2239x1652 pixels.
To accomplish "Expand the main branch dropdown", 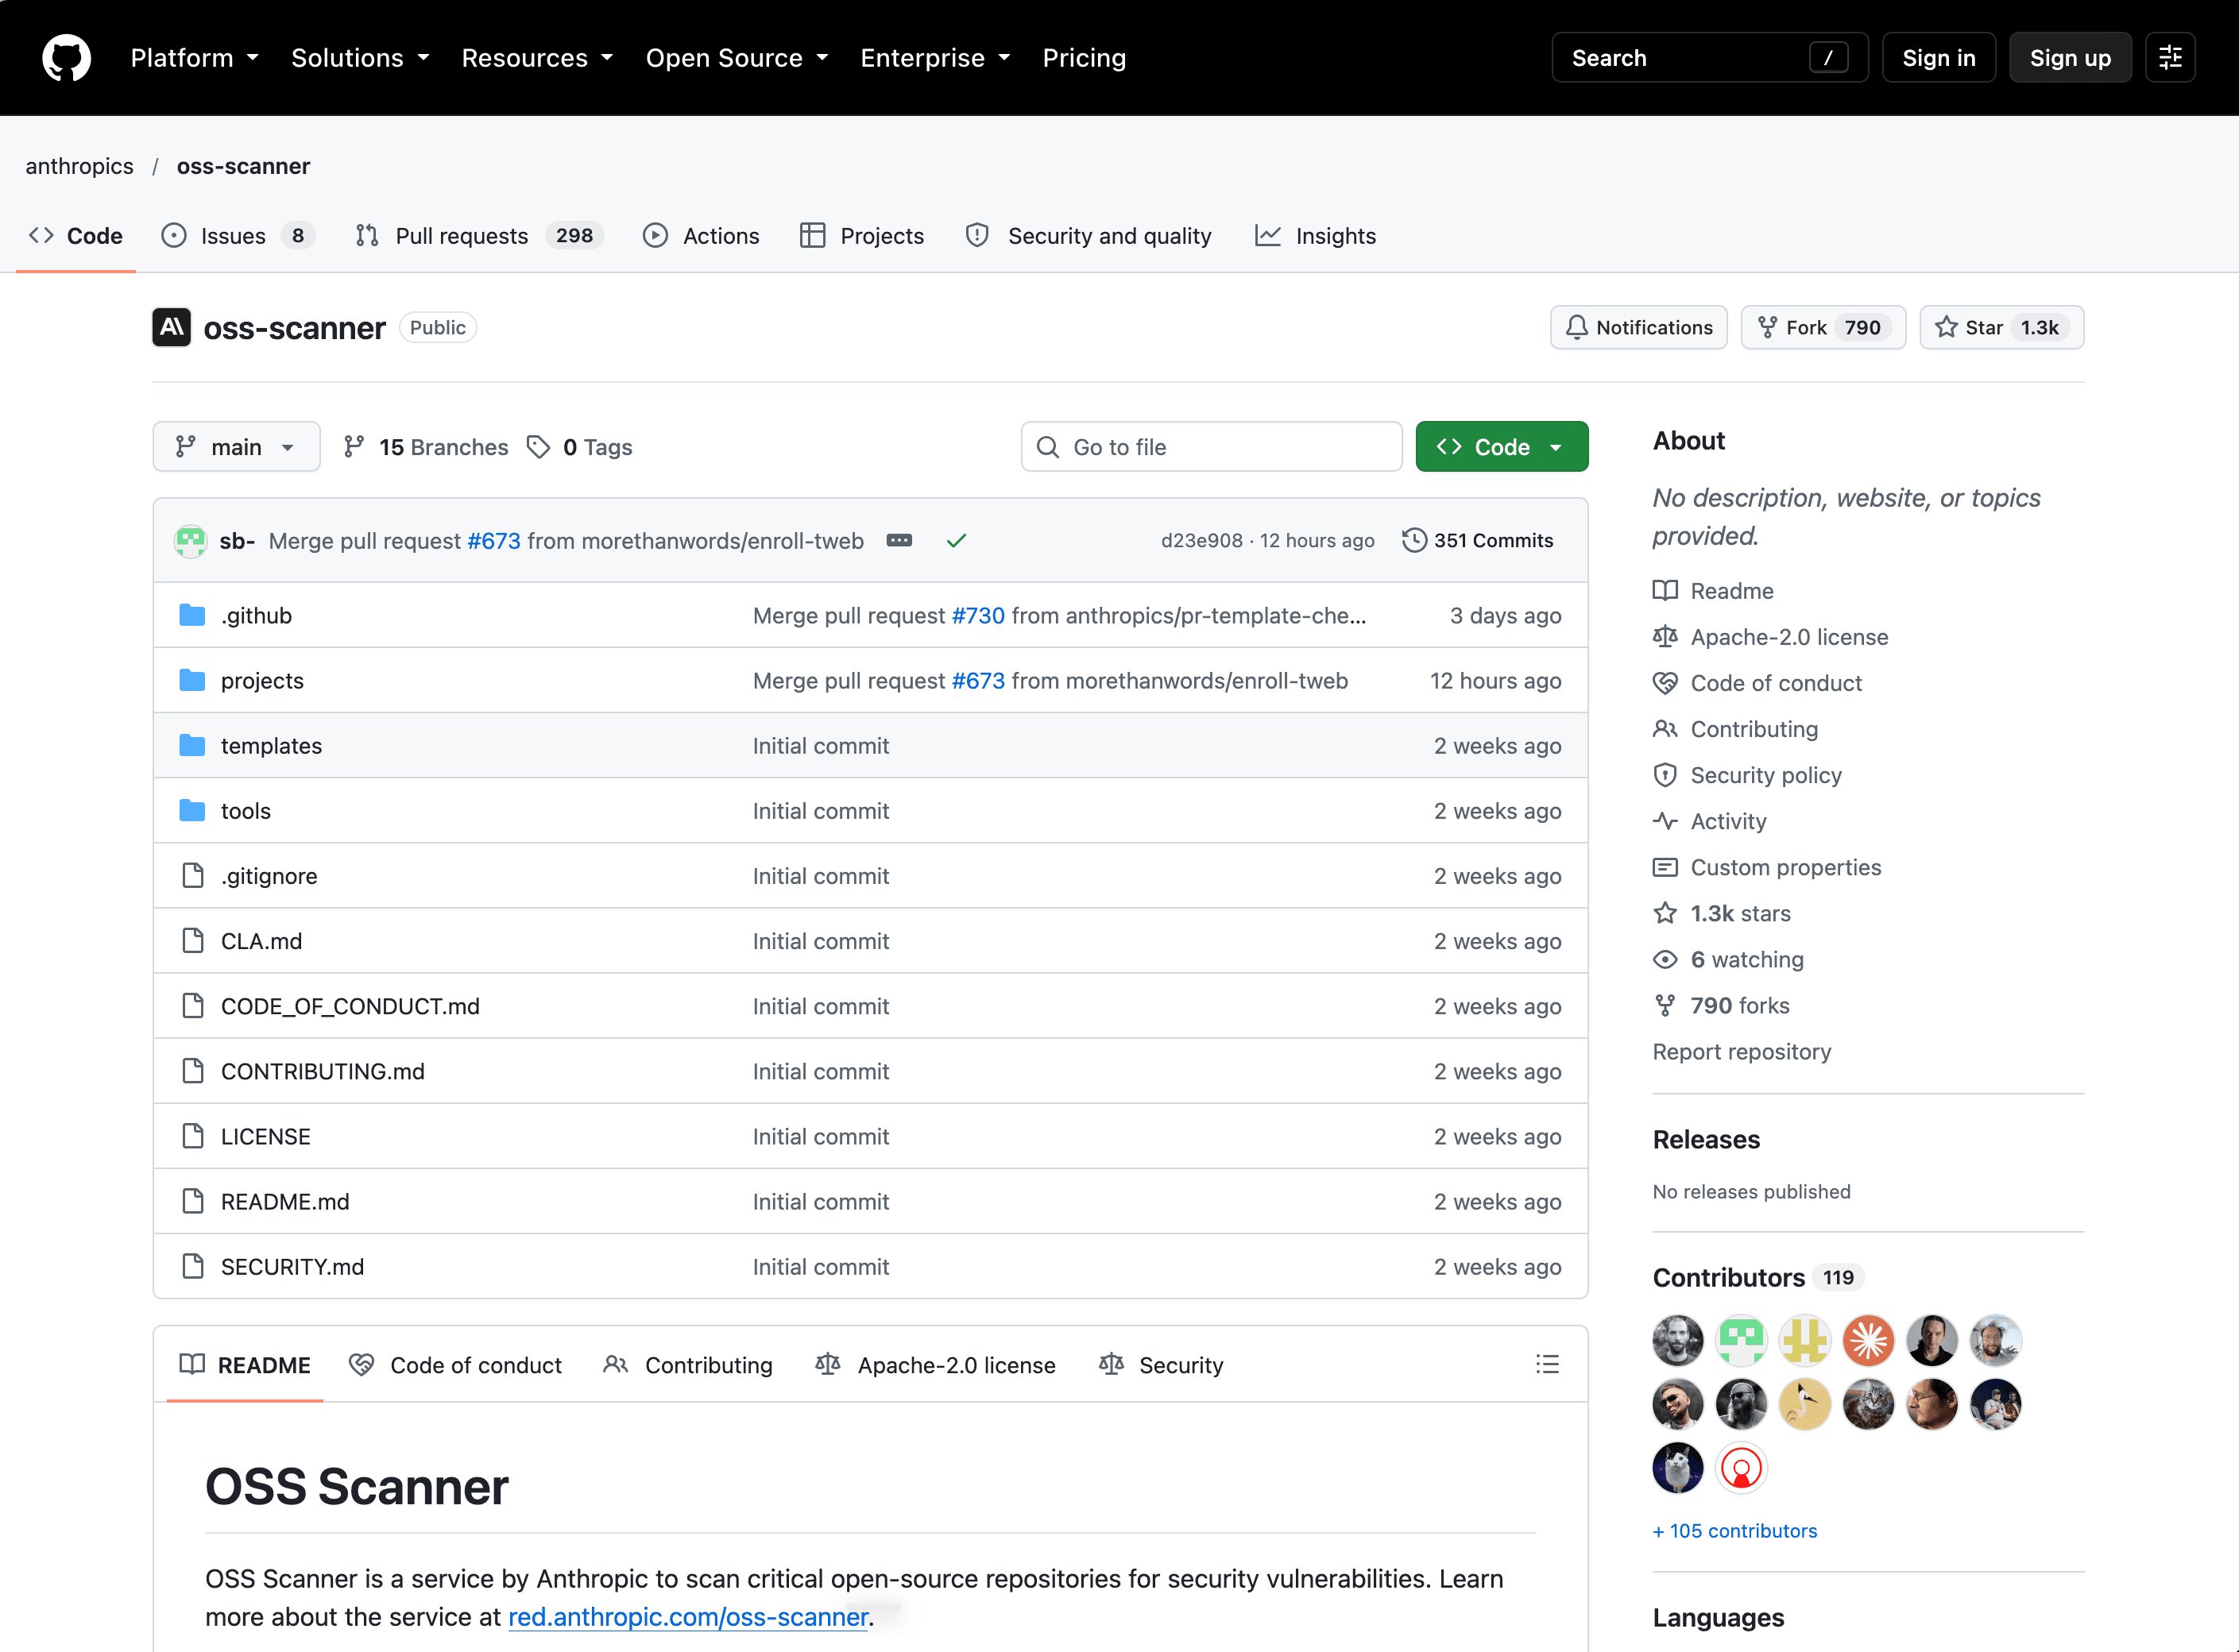I will coord(236,446).
